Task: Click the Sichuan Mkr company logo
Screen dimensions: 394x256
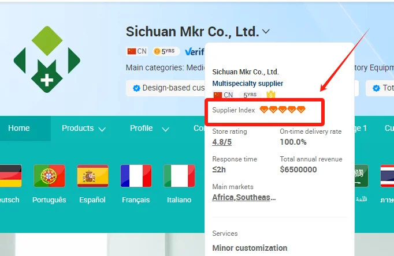Action: click(x=47, y=59)
